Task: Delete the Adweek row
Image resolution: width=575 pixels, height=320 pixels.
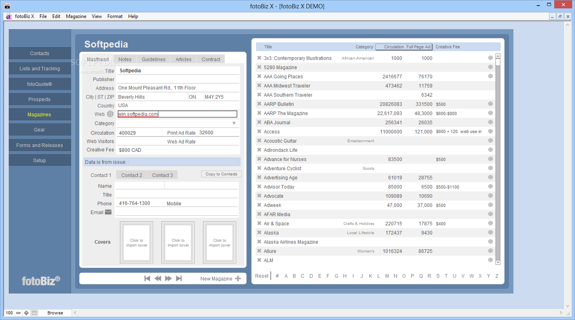Action: (x=259, y=205)
